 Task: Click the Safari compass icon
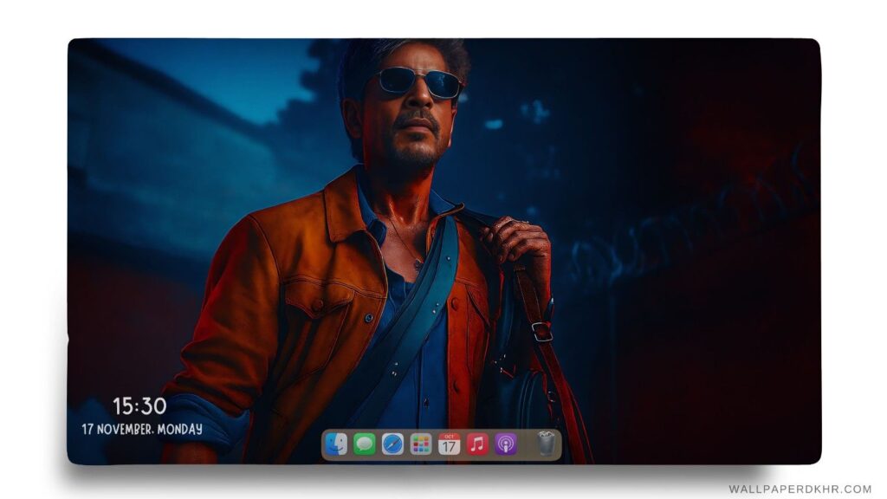392,444
